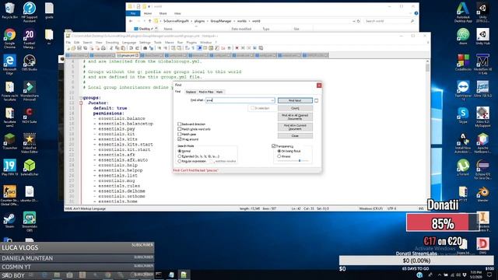
Task: Enable Match whole word only checkbox
Action: [180, 129]
